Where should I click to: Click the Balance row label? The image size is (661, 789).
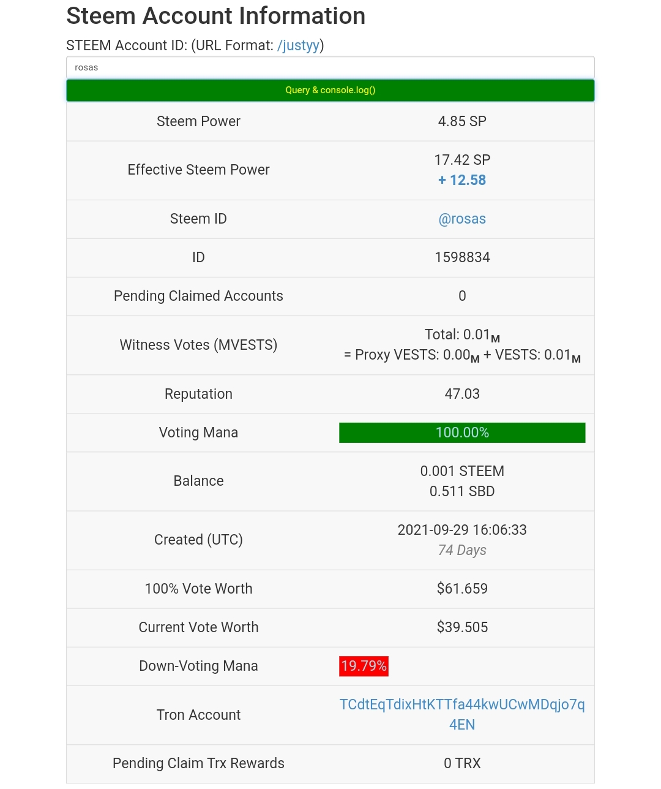198,481
